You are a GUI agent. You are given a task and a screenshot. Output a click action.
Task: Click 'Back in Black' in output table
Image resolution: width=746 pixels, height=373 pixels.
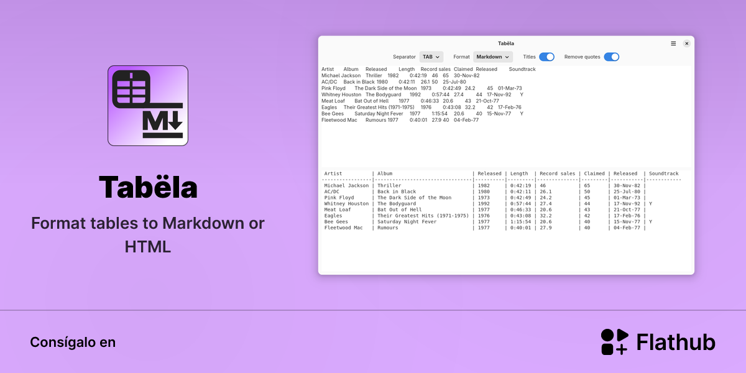[x=397, y=191]
